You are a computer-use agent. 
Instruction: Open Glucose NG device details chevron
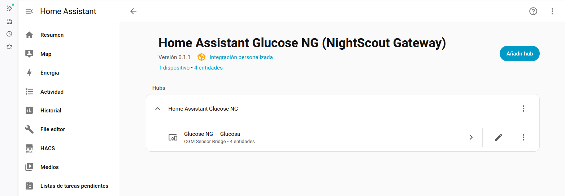pos(471,137)
